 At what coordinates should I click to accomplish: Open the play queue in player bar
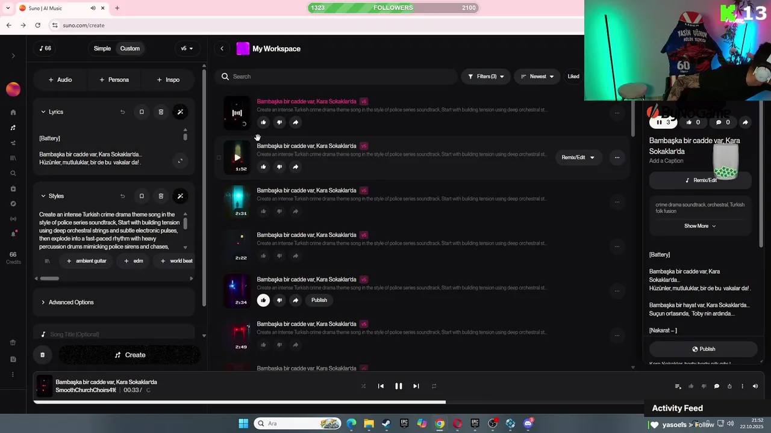coord(678,386)
